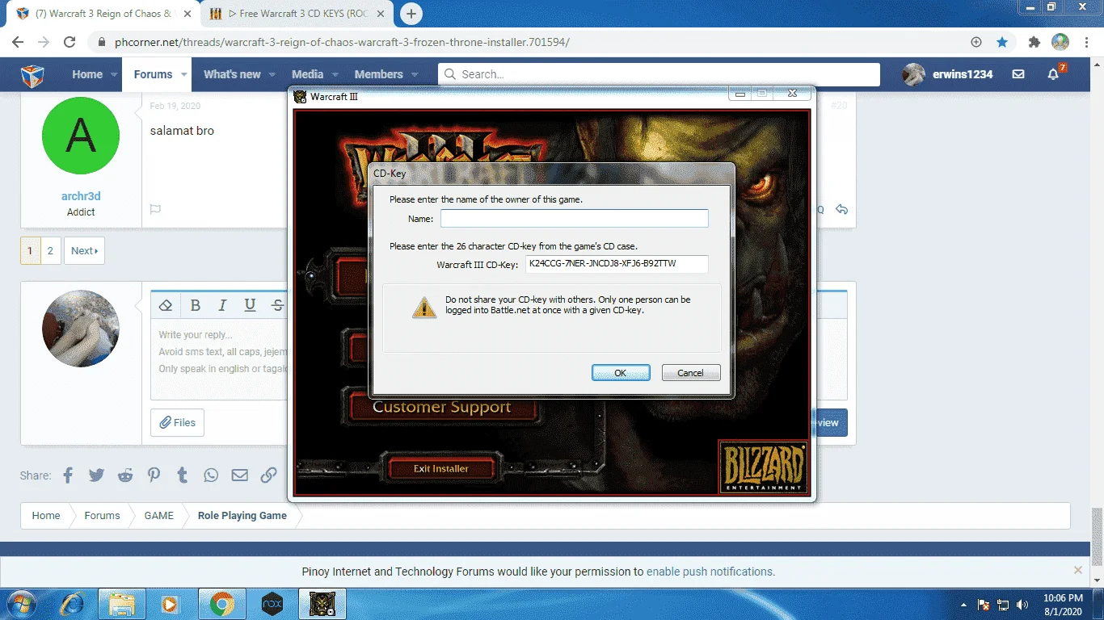The image size is (1104, 620).
Task: Share the thread on Tumblr
Action: 183,475
